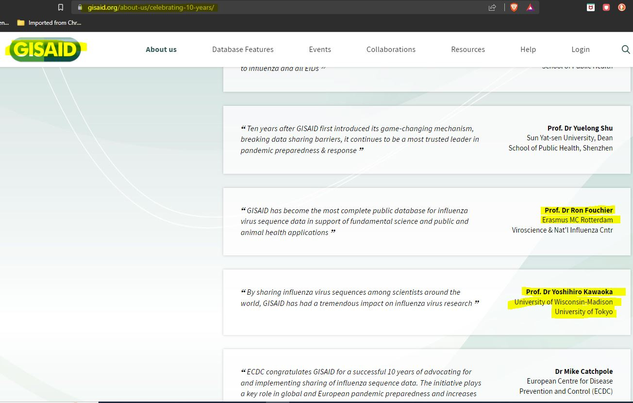Click the share page icon

coord(492,7)
